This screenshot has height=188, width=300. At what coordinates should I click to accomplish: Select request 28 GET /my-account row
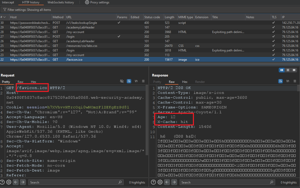coord(150,32)
